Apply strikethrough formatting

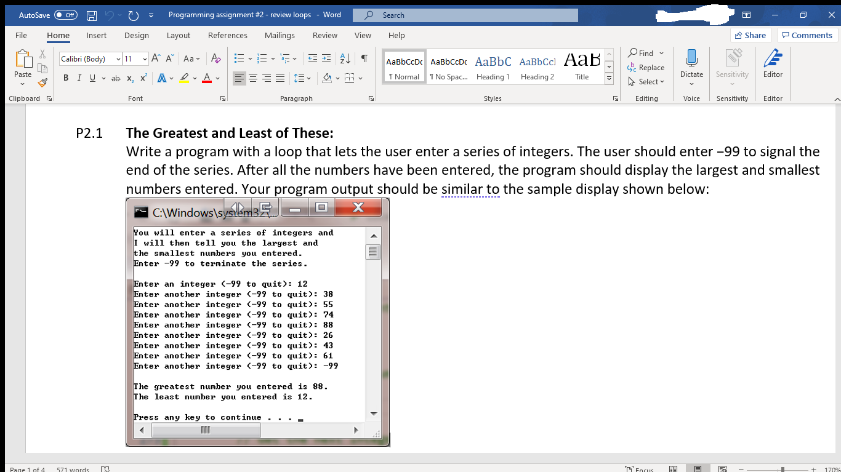tap(115, 78)
